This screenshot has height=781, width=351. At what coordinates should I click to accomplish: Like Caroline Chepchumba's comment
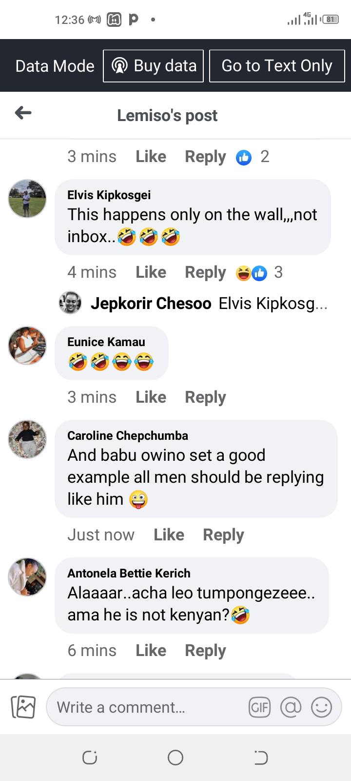point(169,535)
